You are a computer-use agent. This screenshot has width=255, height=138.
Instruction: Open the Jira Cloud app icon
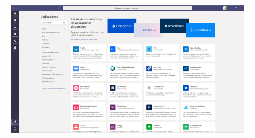[149, 68]
